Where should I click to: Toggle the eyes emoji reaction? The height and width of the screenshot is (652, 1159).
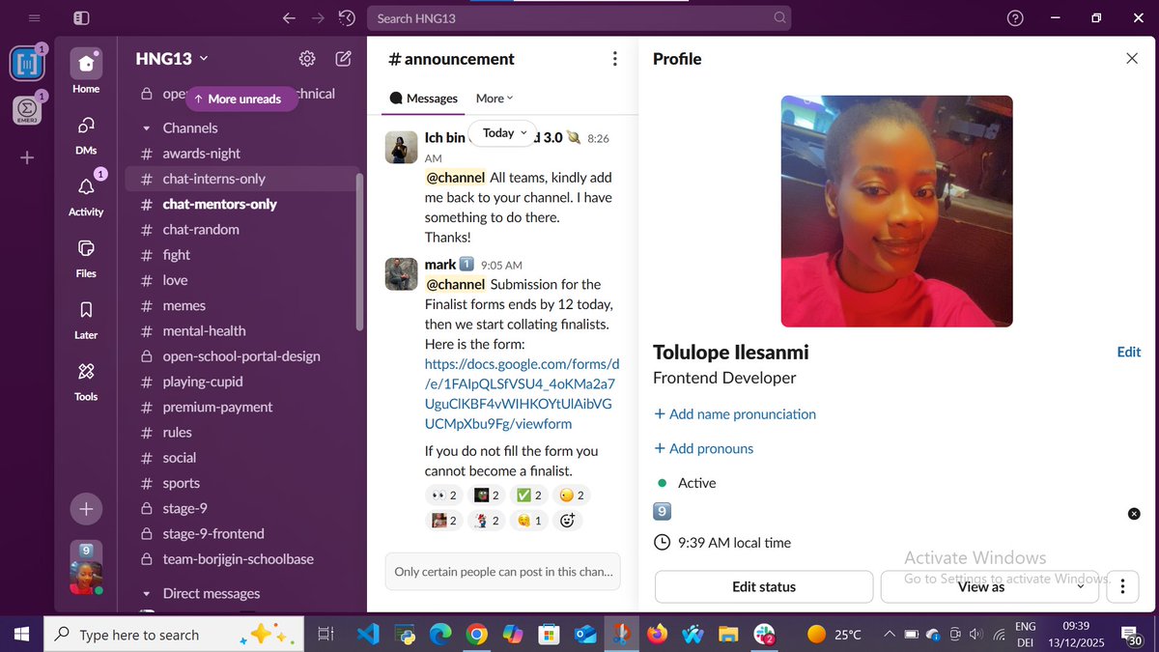443,495
